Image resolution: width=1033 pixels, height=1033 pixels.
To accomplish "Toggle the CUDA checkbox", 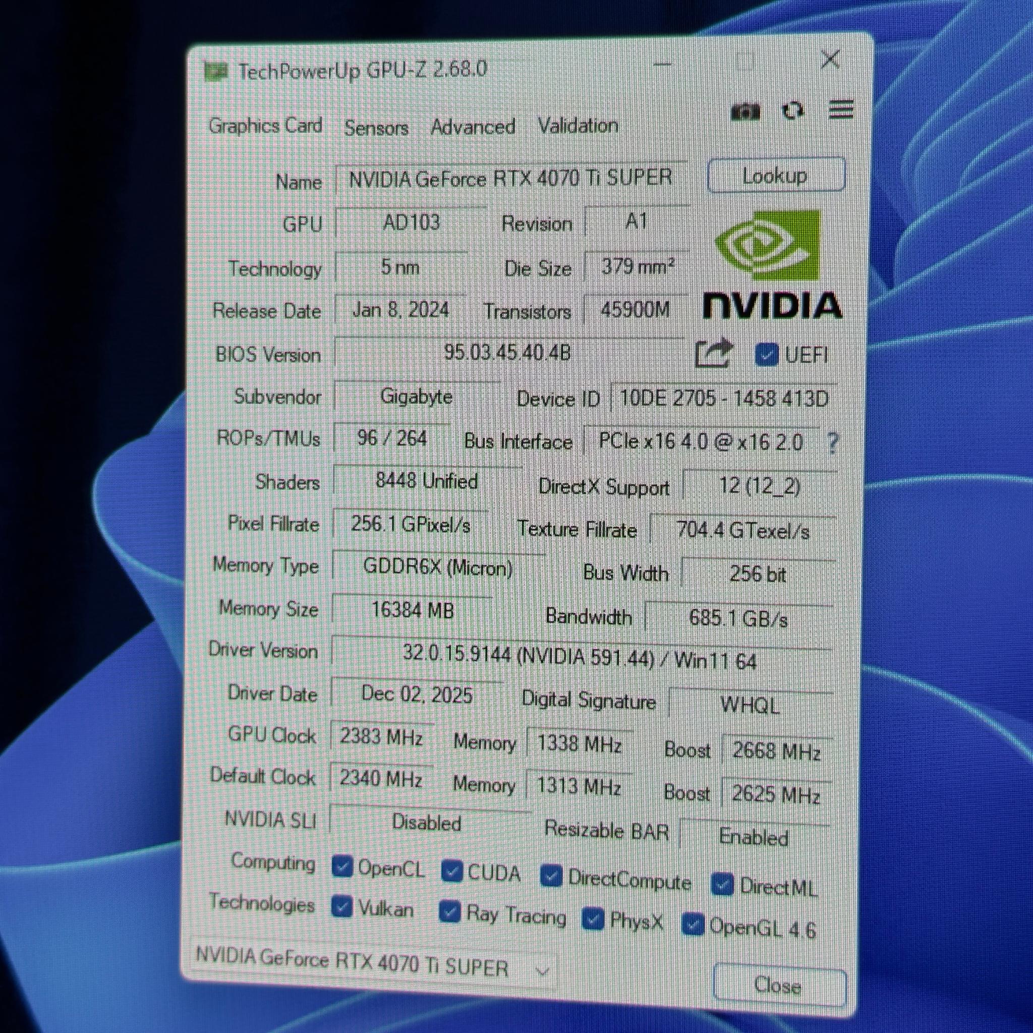I will (452, 872).
